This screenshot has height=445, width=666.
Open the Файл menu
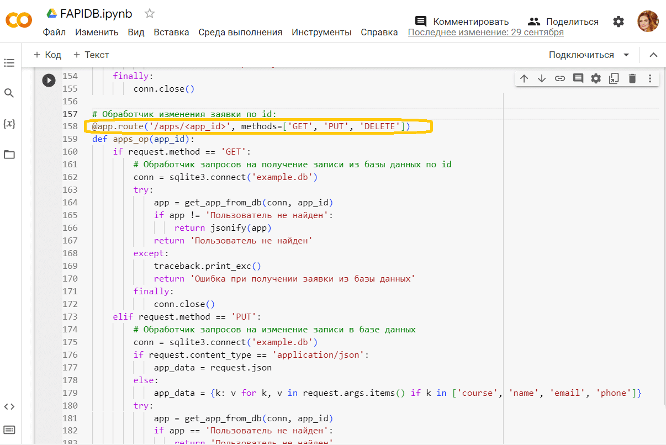(54, 32)
